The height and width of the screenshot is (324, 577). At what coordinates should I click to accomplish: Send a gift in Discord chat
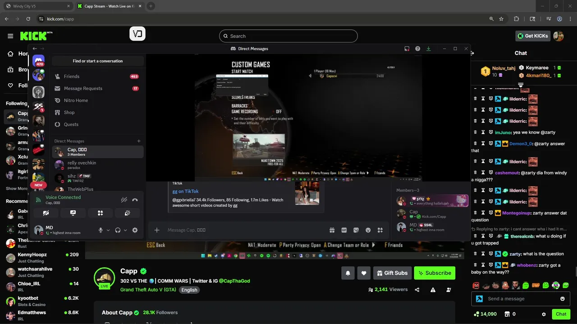coord(332,230)
